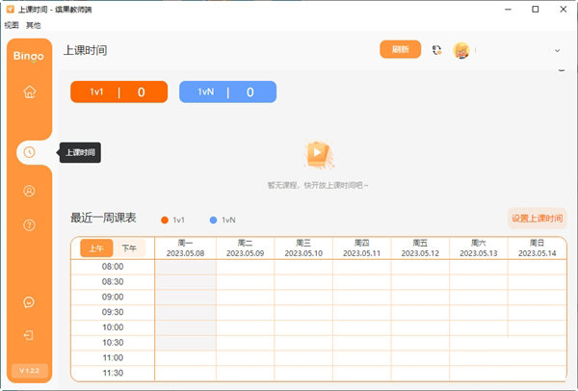Click the app icon in title bar
Image resolution: width=578 pixels, height=391 pixels.
pos(11,10)
